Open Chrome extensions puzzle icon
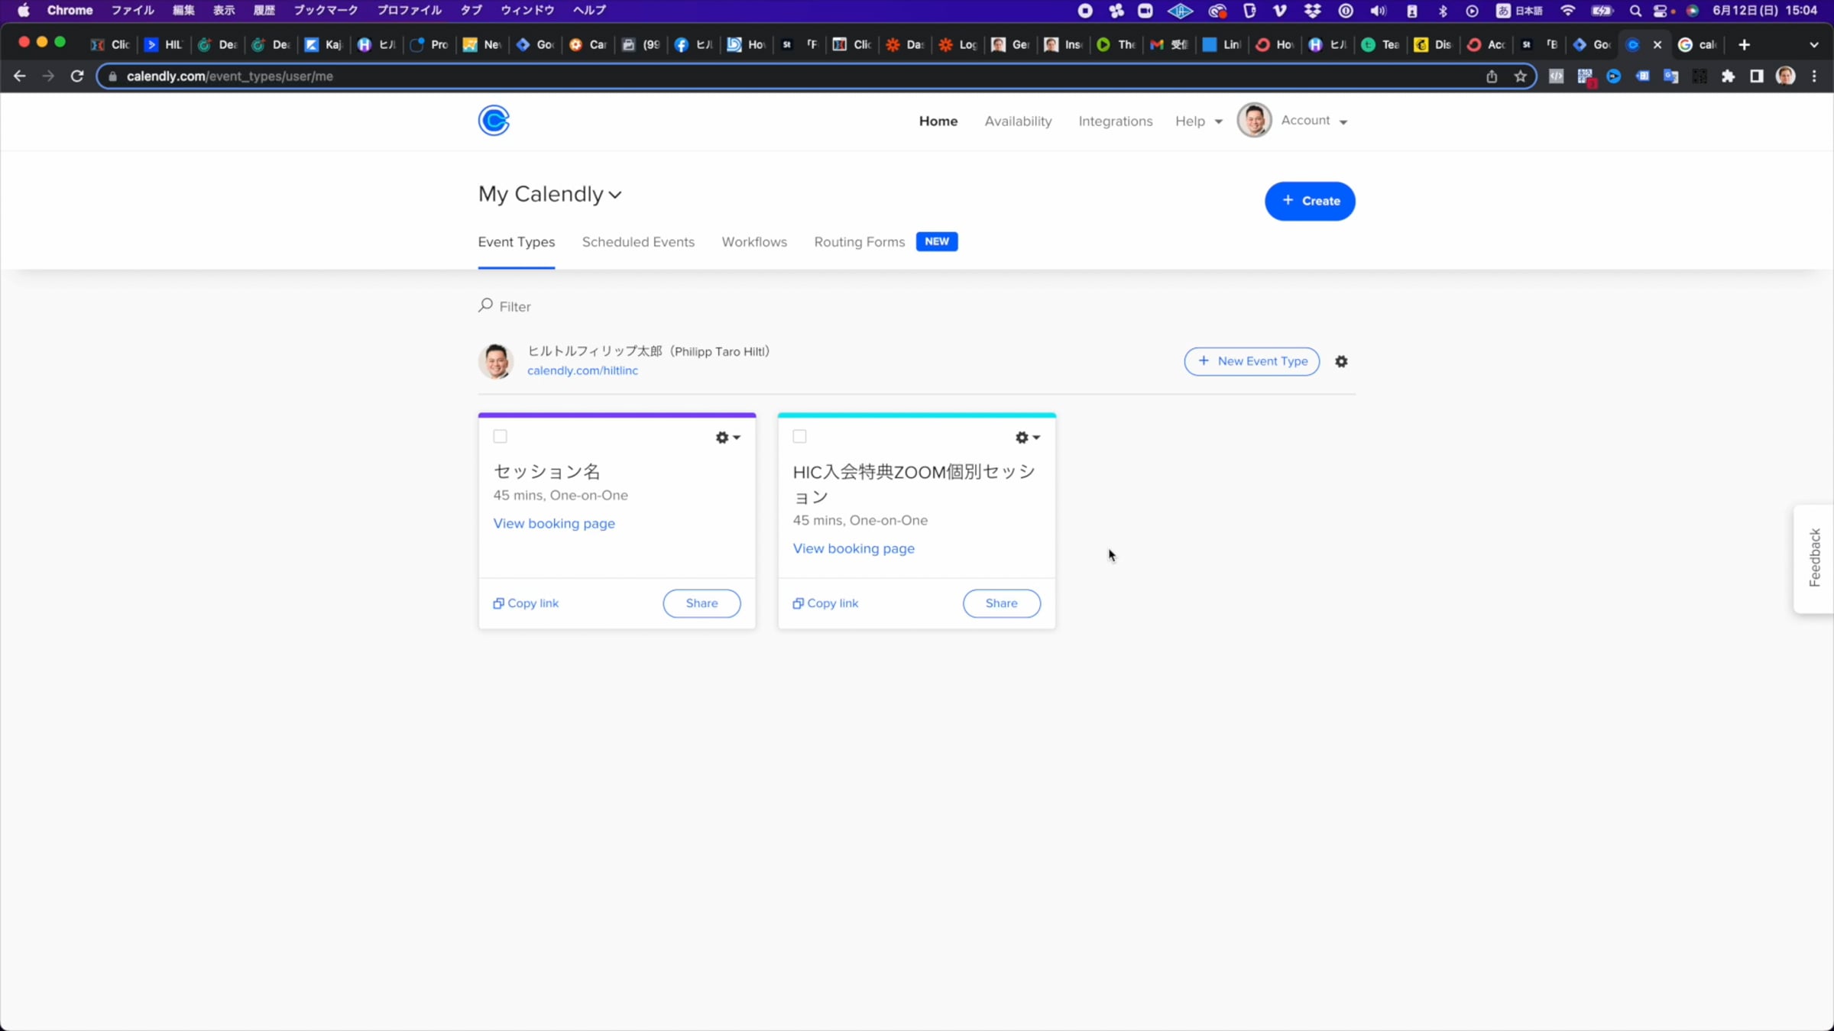This screenshot has height=1031, width=1834. point(1729,76)
